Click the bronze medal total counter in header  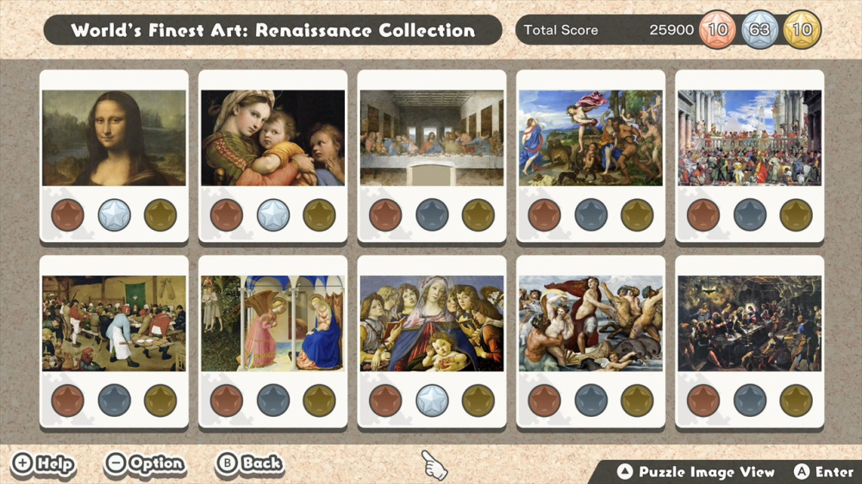[717, 29]
